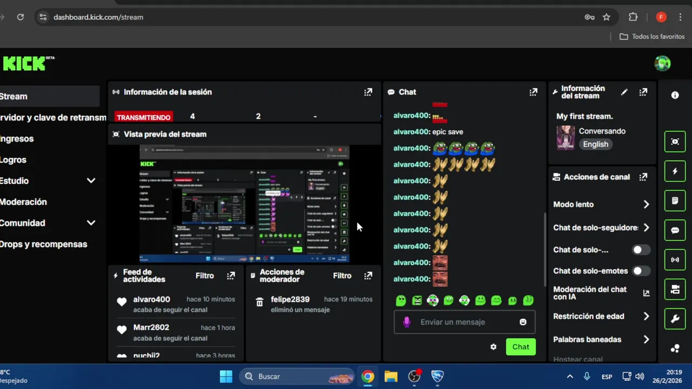Open the browser extensions puzzle icon
692x389 pixels.
click(x=633, y=17)
